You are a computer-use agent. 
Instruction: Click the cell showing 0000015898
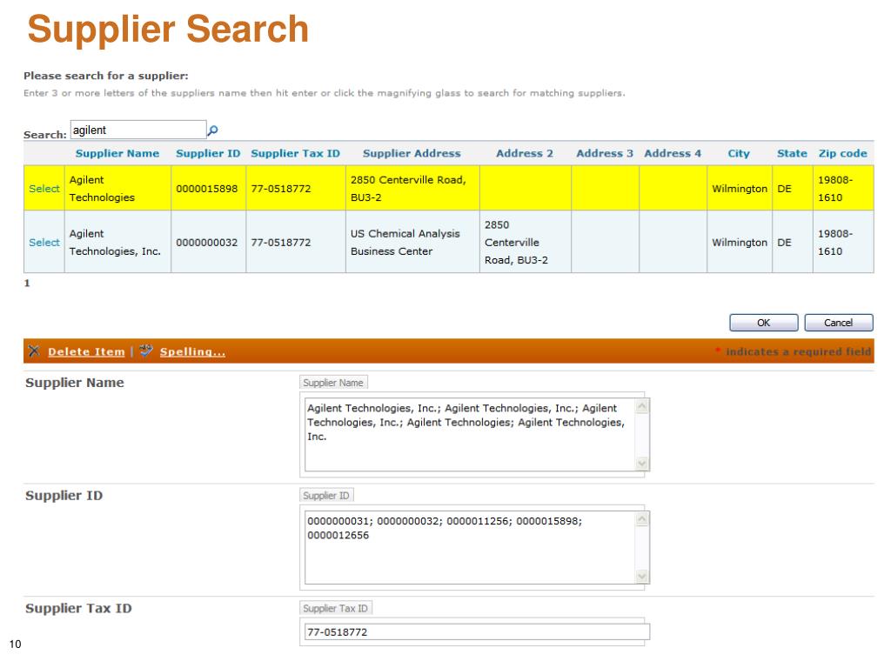[x=208, y=189]
